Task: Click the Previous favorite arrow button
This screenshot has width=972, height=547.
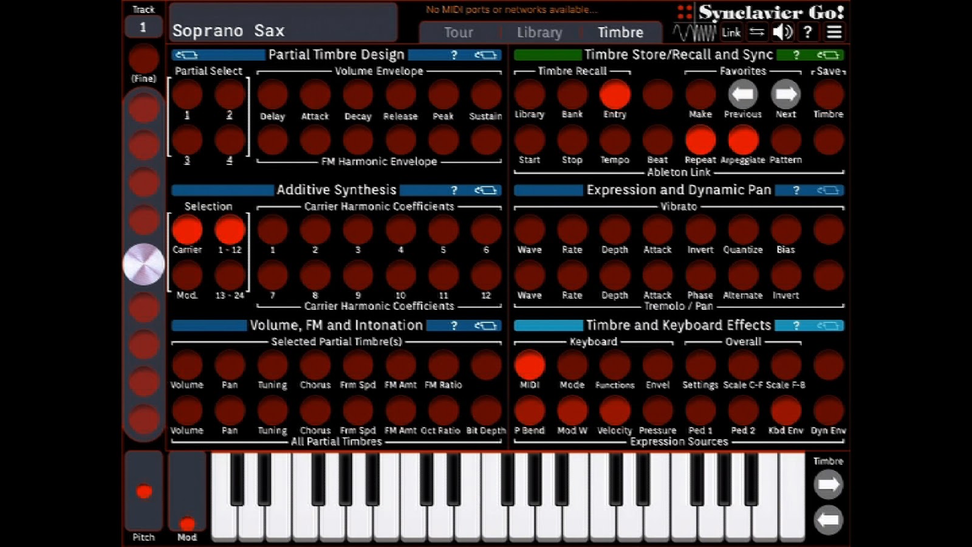Action: [x=742, y=94]
